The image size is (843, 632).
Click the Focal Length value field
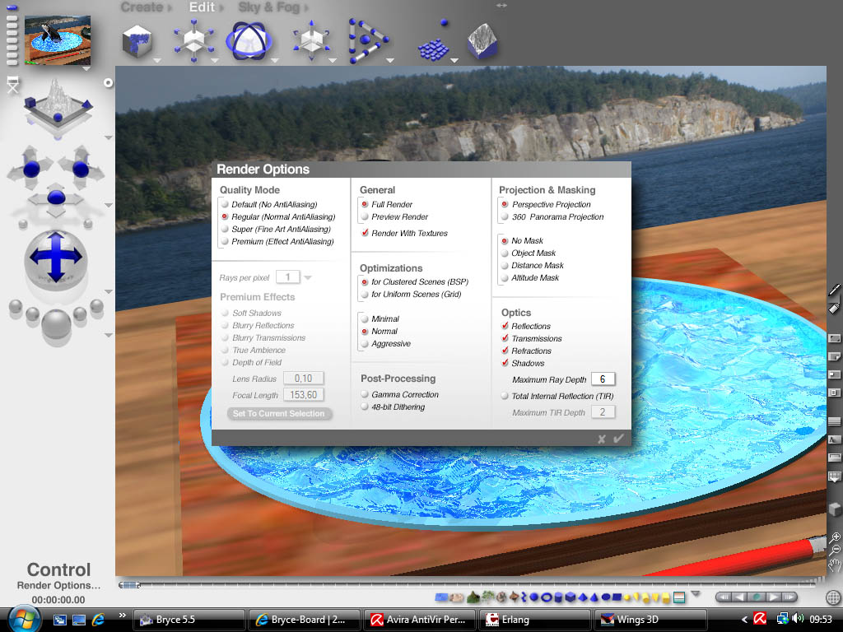pos(303,394)
